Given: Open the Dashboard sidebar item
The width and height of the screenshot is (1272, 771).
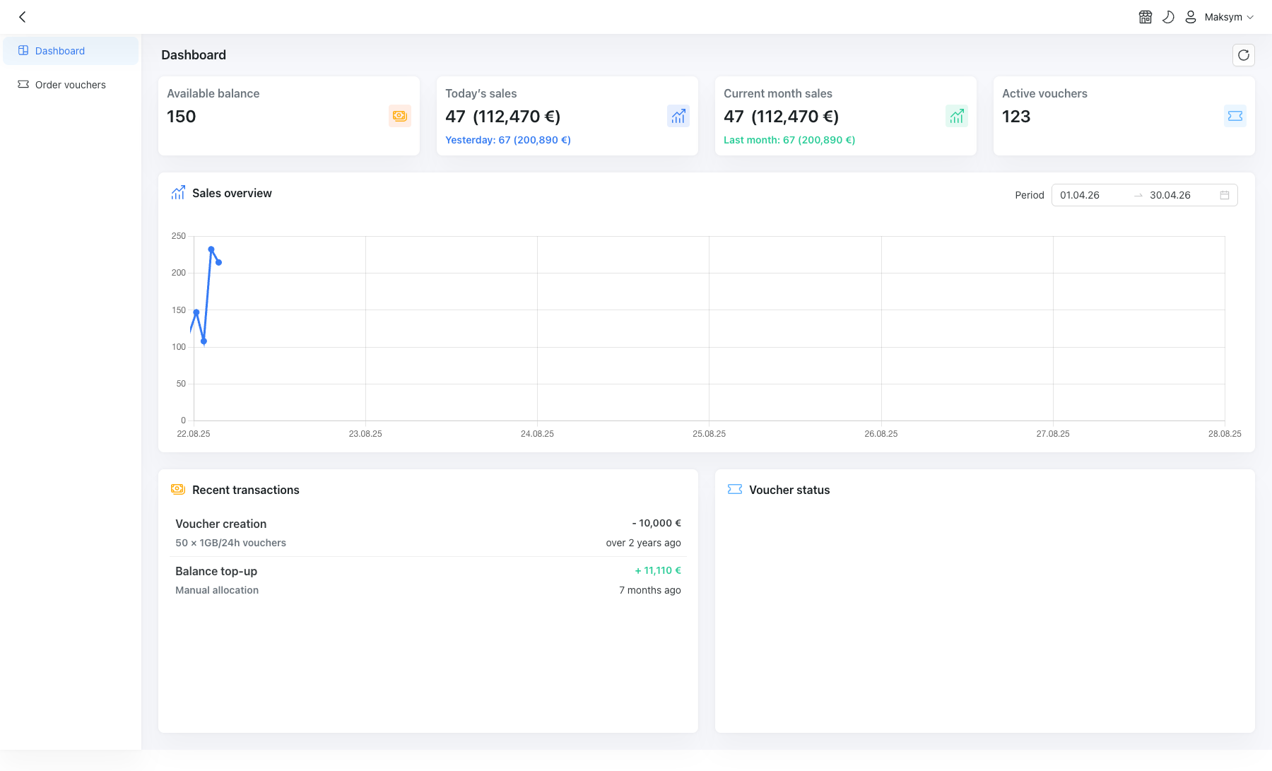Looking at the screenshot, I should 71,51.
